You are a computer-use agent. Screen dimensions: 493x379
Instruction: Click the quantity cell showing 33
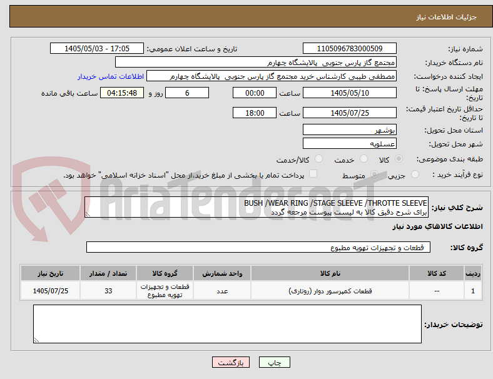point(108,291)
